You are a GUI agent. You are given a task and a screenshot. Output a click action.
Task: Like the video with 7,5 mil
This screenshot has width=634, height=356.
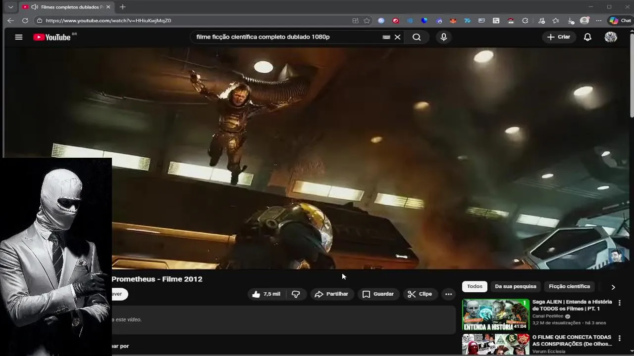pyautogui.click(x=266, y=294)
